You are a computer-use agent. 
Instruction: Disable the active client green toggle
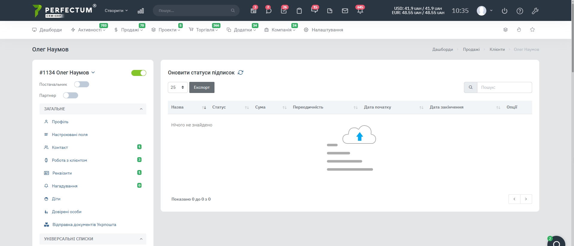coord(139,73)
